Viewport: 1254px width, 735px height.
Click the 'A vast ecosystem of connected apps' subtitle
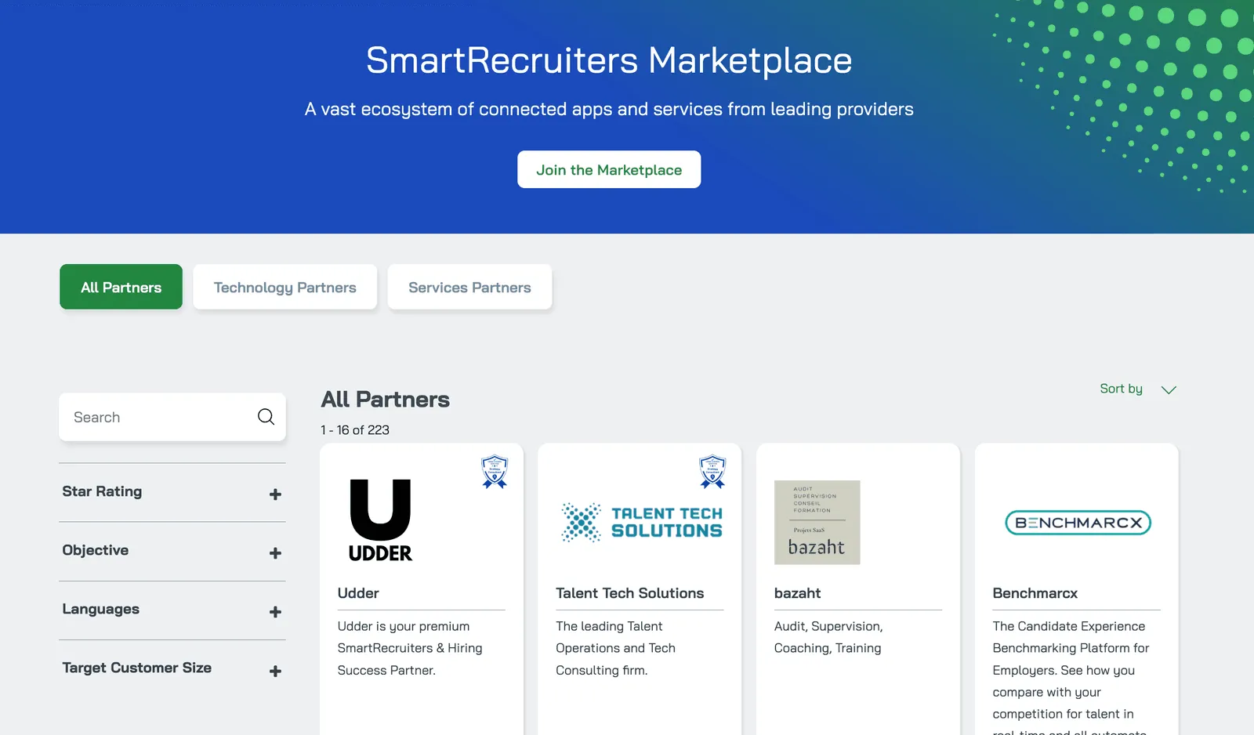click(x=609, y=109)
